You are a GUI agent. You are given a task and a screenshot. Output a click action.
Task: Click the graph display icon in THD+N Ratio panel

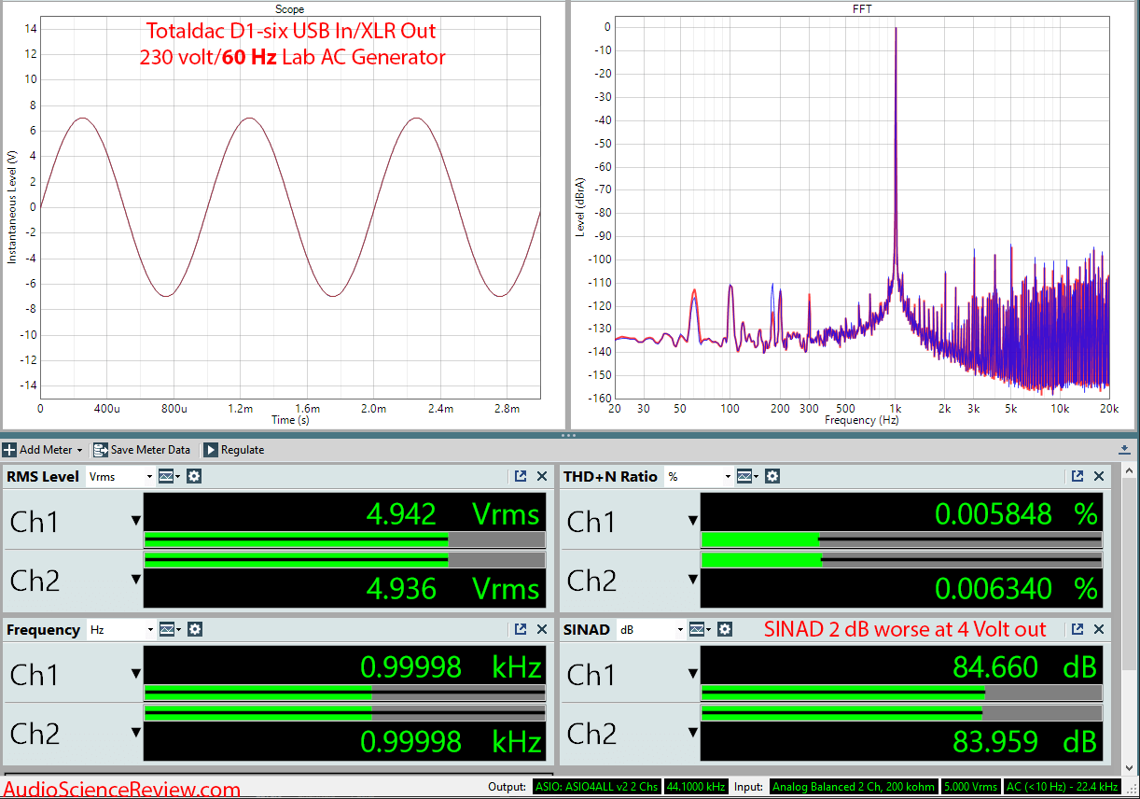(x=744, y=476)
